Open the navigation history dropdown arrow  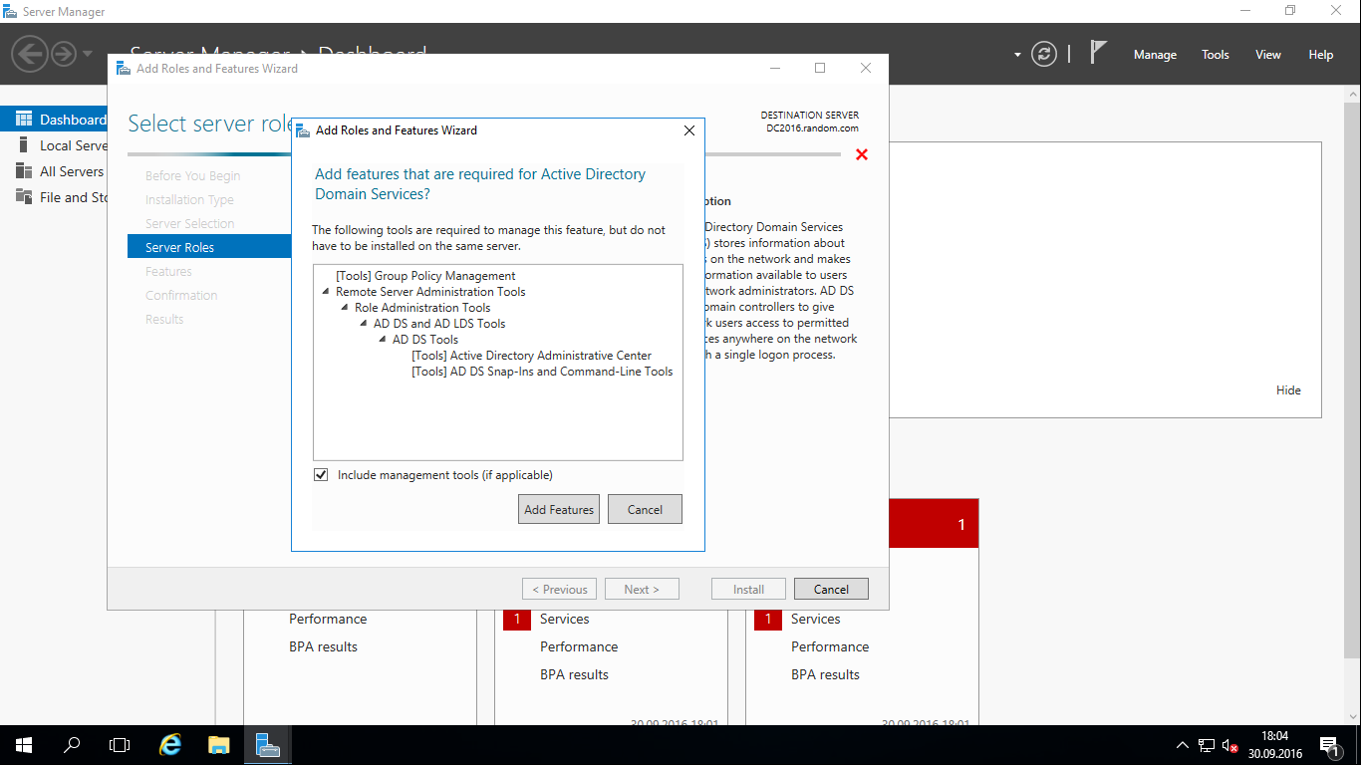point(88,54)
